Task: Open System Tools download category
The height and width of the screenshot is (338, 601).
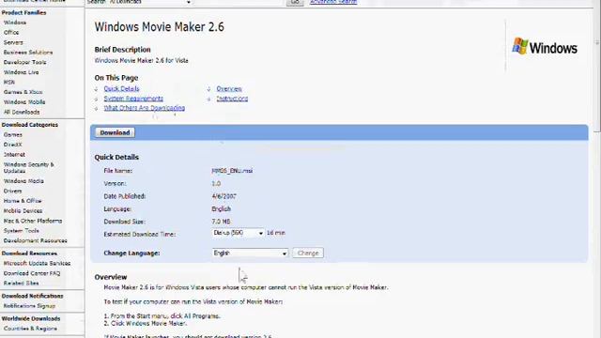Action: tap(22, 231)
